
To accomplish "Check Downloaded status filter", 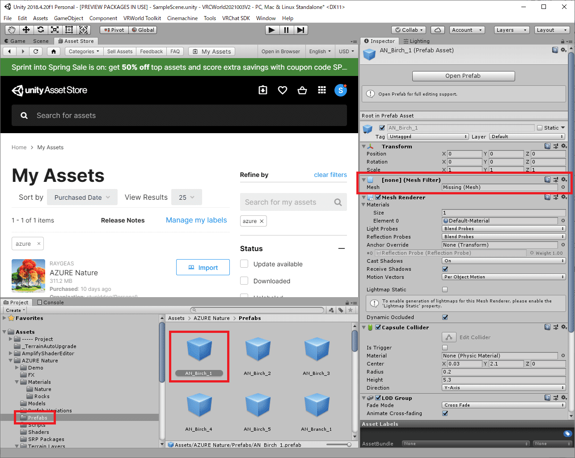I will click(244, 281).
